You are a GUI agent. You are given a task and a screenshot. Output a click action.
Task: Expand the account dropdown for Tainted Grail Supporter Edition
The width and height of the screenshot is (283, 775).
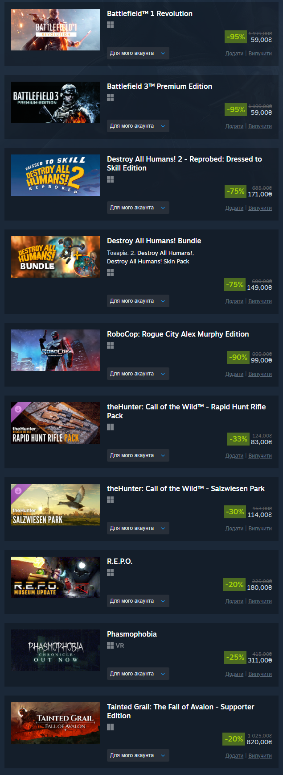pyautogui.click(x=138, y=755)
